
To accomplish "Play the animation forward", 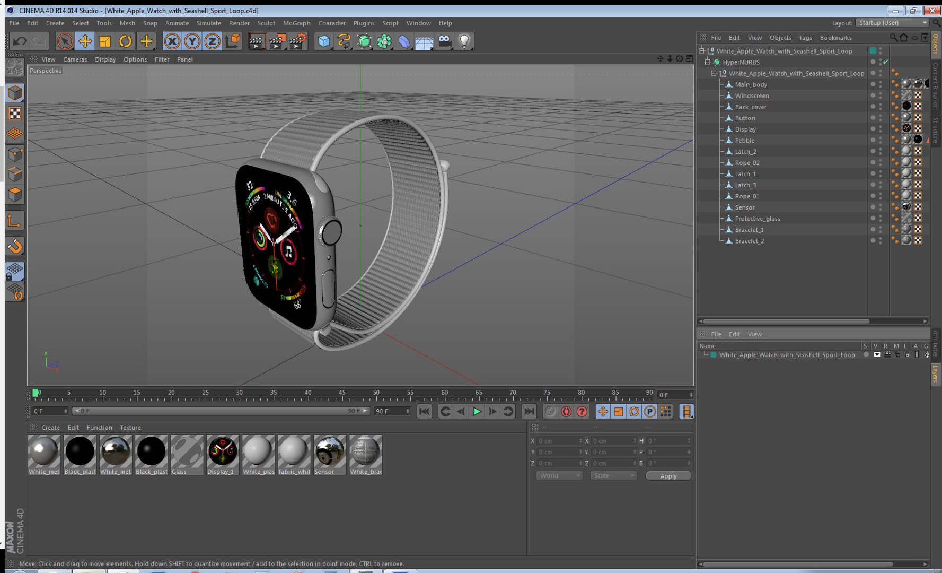I will 477,411.
